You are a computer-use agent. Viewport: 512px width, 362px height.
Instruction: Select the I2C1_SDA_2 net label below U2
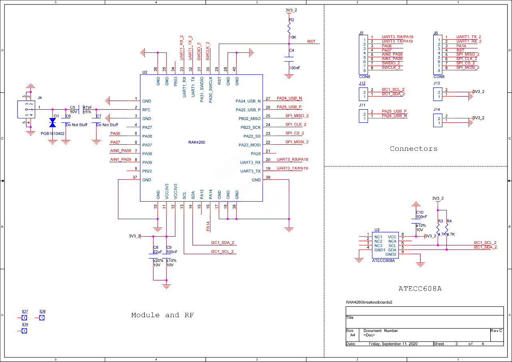click(x=222, y=243)
